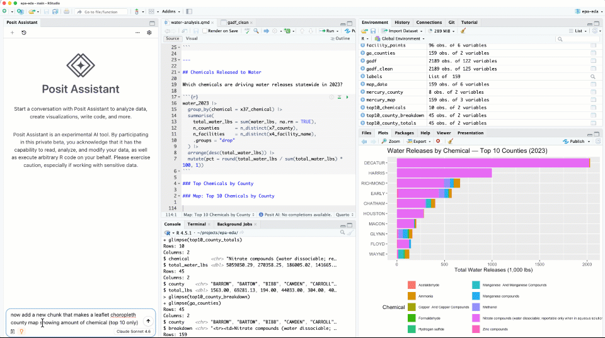Open the epa-eda project dropdown

[589, 11]
